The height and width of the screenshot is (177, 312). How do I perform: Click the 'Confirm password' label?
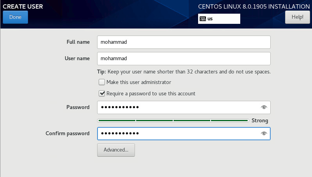pos(67,134)
